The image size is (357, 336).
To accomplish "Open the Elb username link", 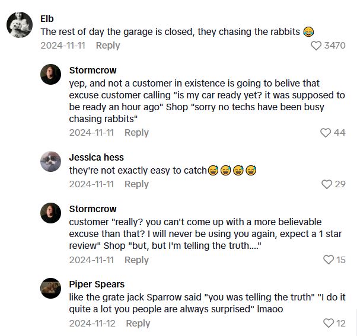I will [47, 18].
